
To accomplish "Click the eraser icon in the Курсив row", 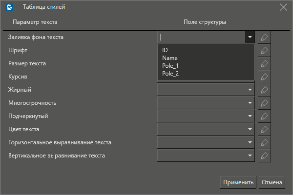I will point(264,77).
